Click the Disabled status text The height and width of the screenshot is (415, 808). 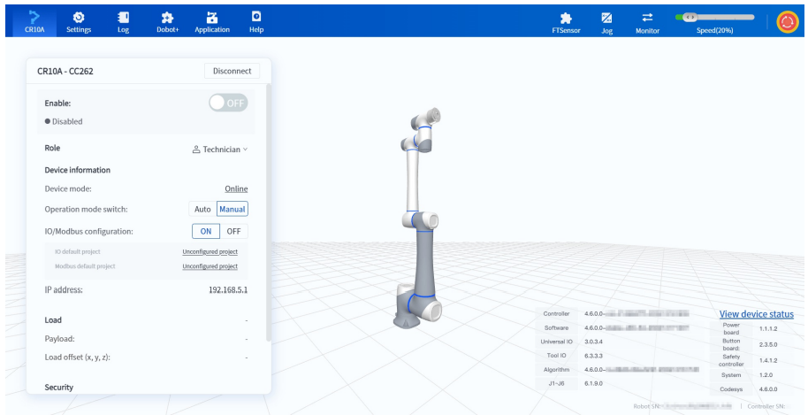click(x=67, y=121)
